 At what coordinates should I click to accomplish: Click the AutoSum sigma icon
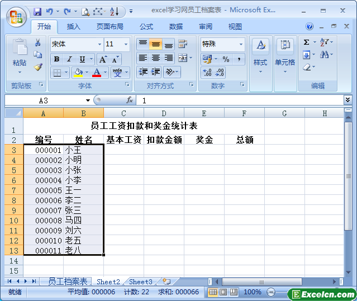(306, 42)
